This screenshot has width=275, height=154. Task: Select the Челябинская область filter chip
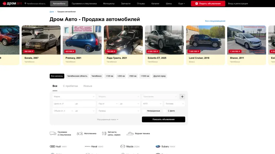point(77,76)
